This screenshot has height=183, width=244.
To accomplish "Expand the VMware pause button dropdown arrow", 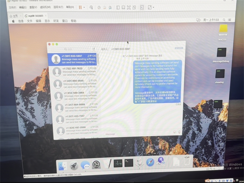I will click(x=85, y=7).
